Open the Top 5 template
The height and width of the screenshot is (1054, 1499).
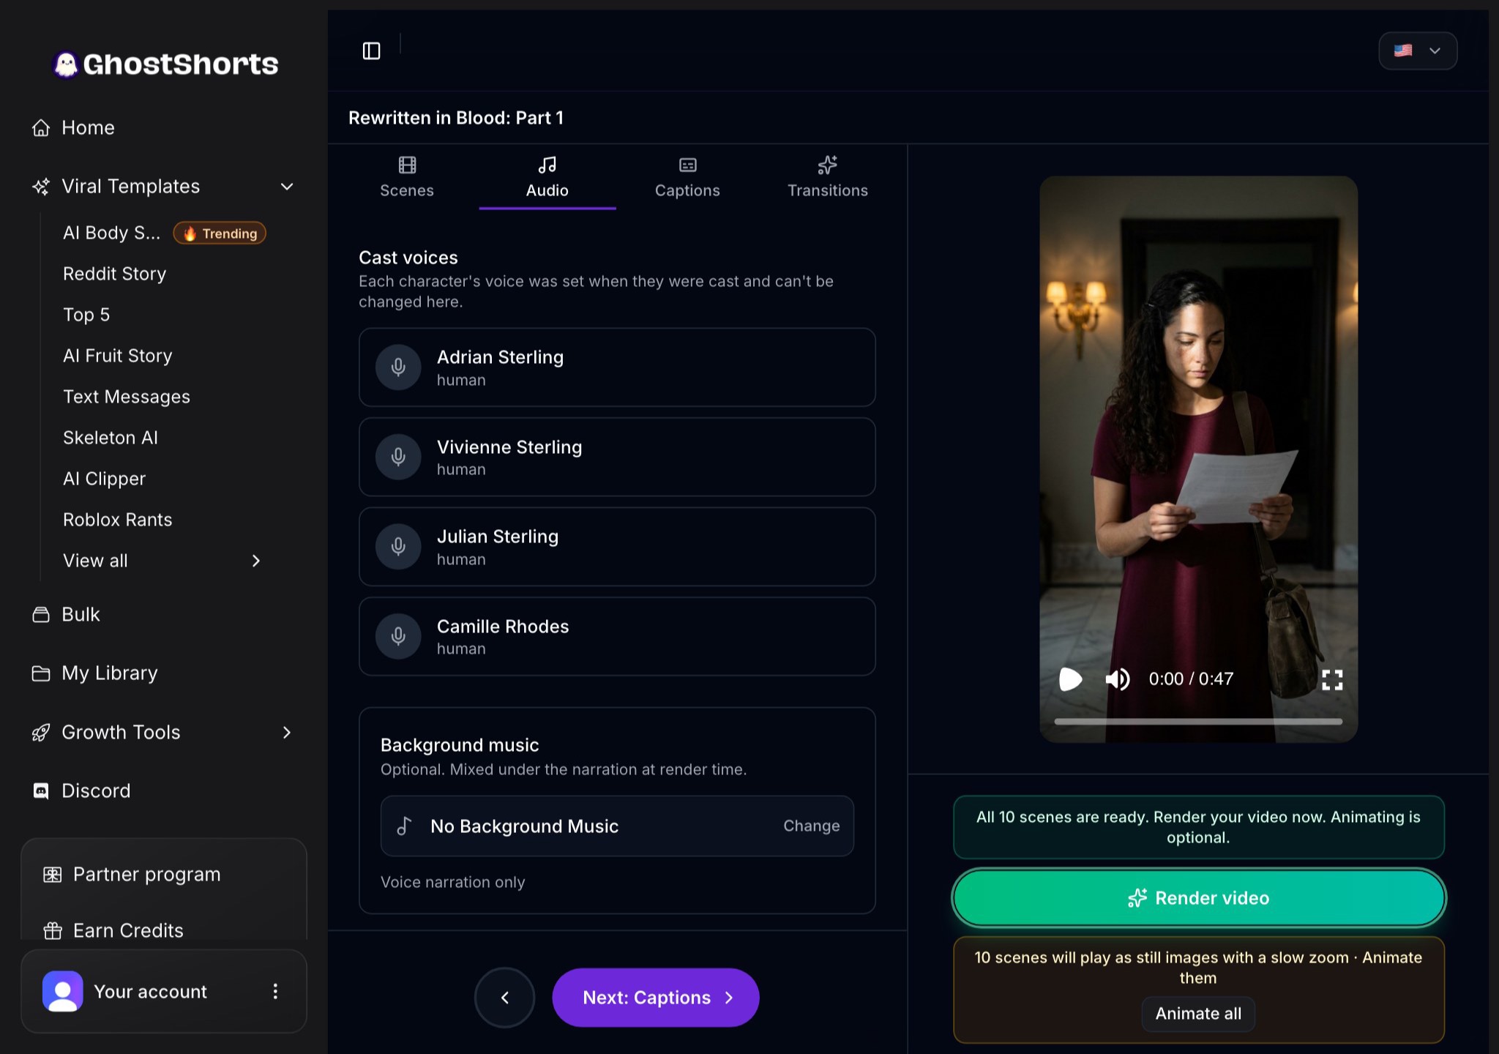click(86, 315)
